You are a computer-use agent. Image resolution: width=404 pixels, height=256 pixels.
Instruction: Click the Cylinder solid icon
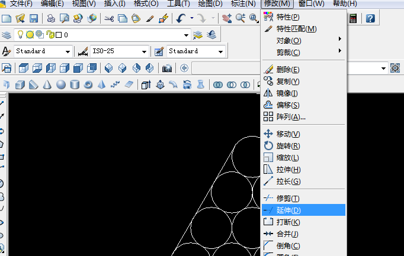click(x=75, y=85)
